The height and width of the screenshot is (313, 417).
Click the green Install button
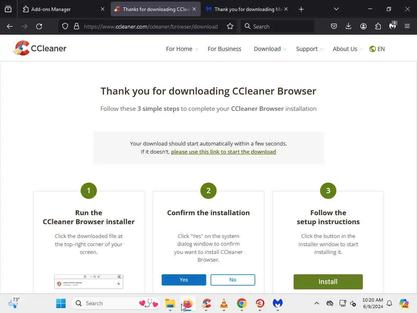[x=328, y=282]
